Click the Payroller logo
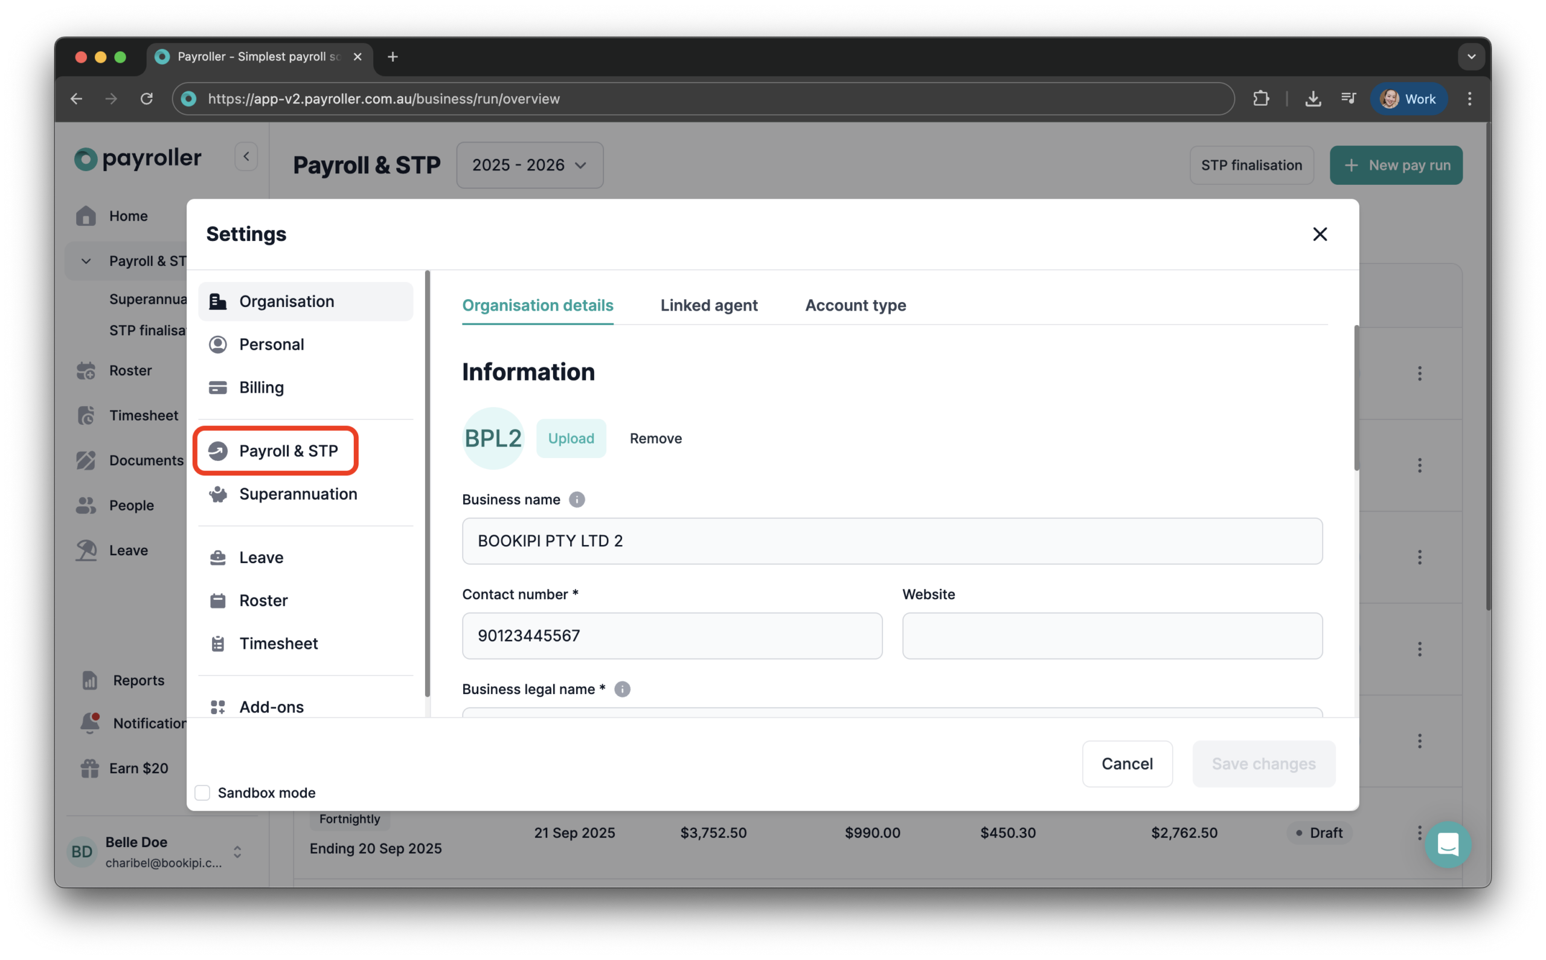 click(138, 159)
